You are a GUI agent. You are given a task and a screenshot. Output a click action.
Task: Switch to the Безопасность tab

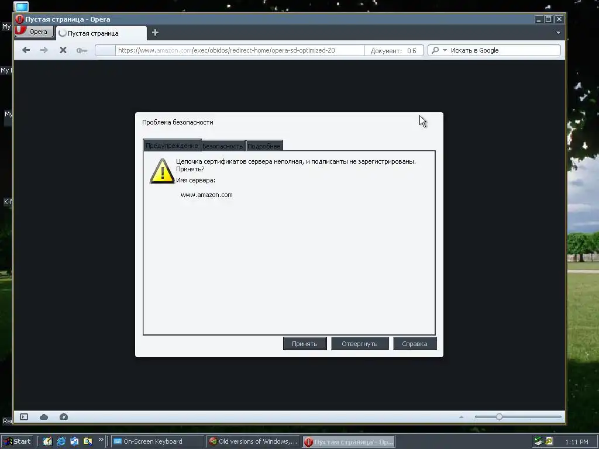[x=223, y=146]
